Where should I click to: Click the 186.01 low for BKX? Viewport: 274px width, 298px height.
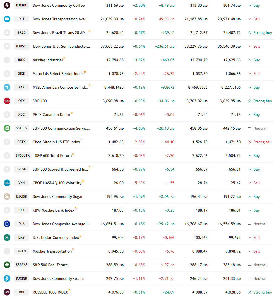pos(235,210)
